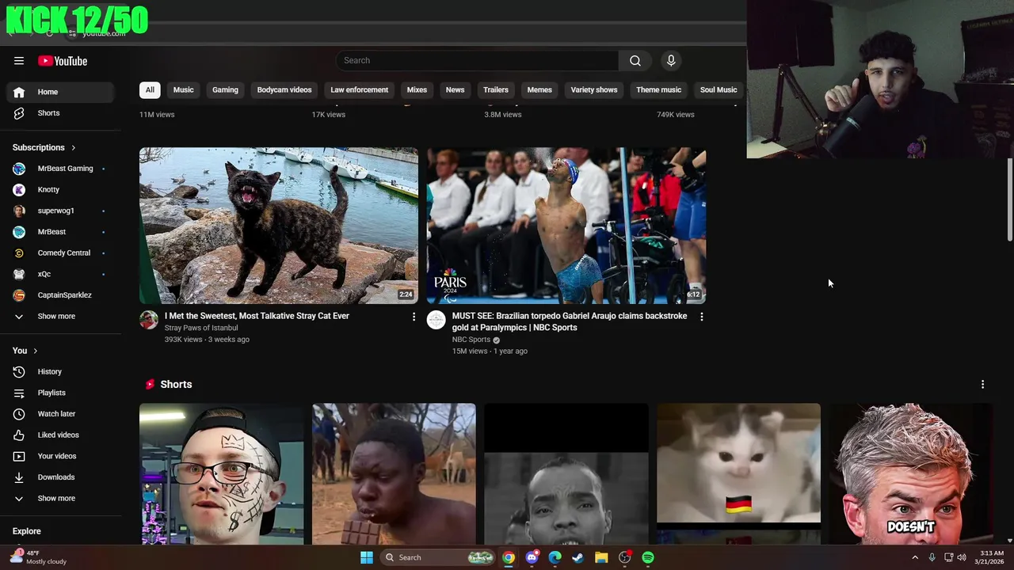
Task: Open the Brazilian torpedo Paralympics video title
Action: [x=570, y=321]
